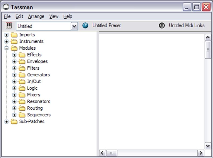
Task: Minimize the Tassman window
Action: click(187, 7)
